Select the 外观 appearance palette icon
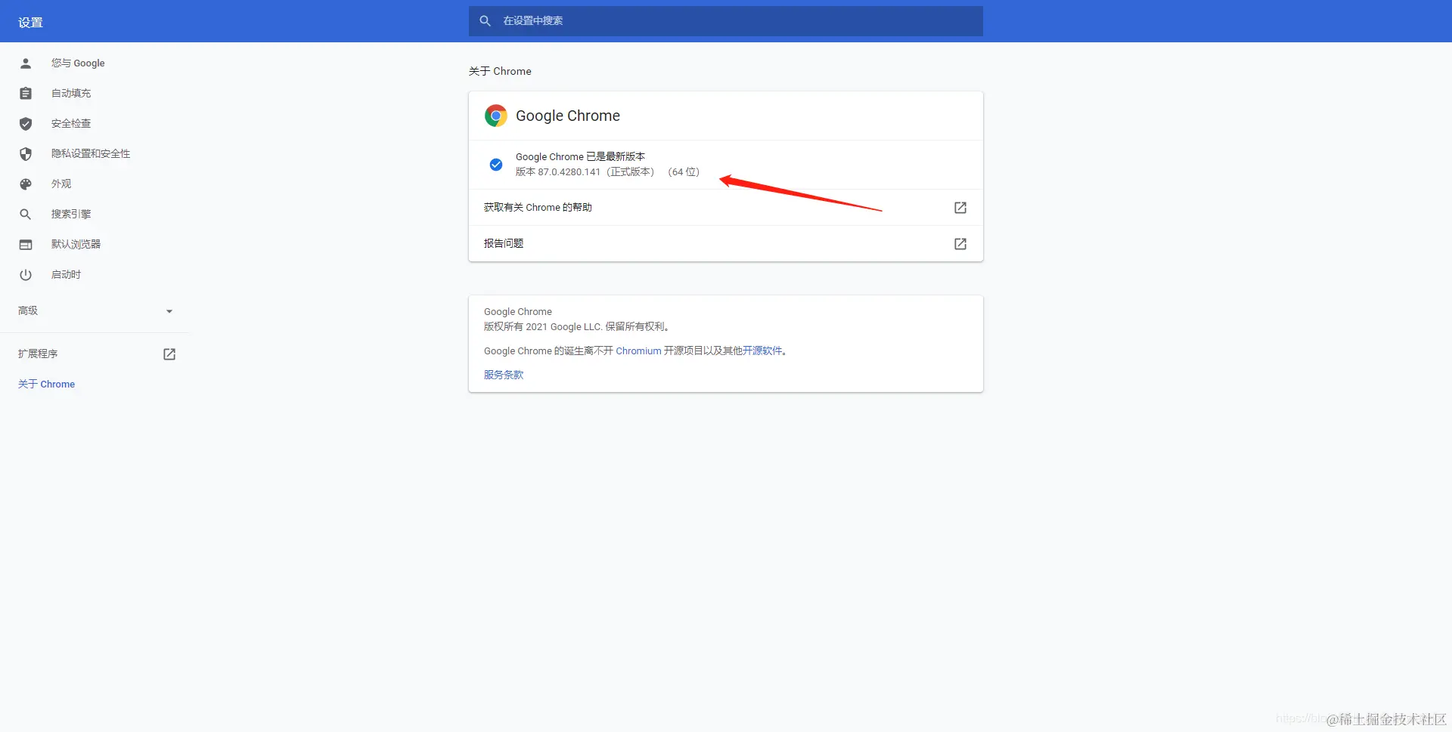This screenshot has width=1452, height=732. [25, 184]
